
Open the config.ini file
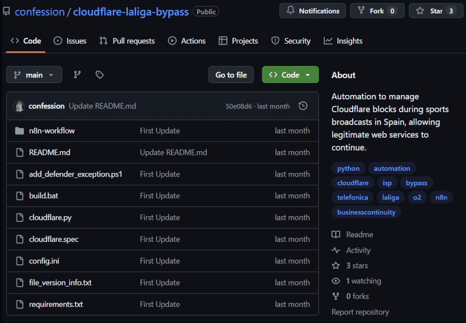click(x=44, y=261)
